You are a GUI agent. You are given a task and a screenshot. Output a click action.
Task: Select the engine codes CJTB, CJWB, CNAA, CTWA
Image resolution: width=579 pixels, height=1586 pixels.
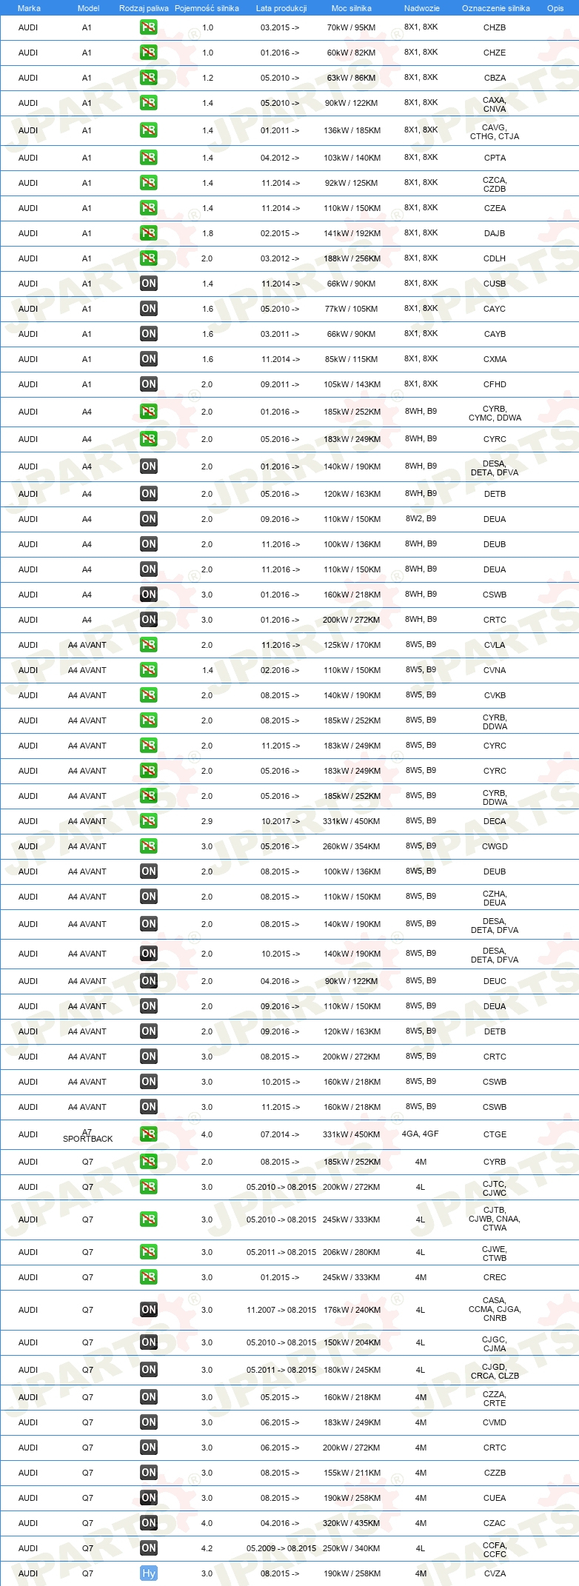click(x=495, y=1219)
